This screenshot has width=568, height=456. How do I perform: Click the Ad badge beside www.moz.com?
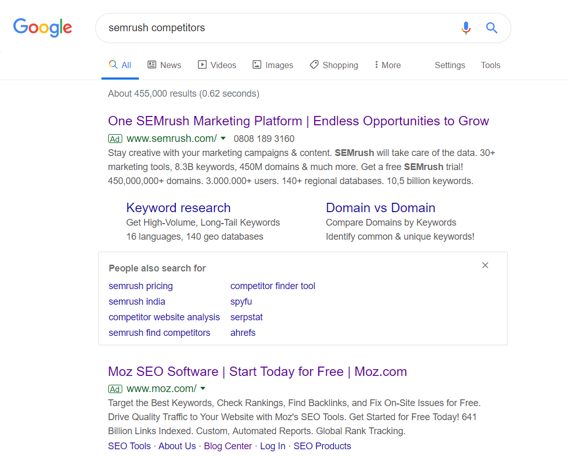115,389
